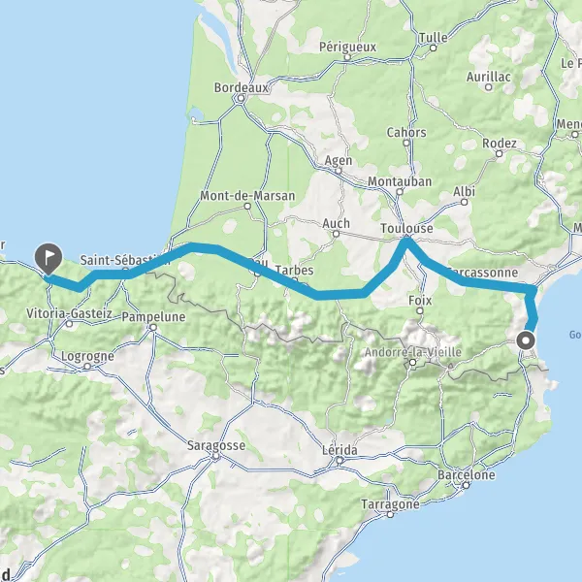Click the Mont-de-Marsan label

(x=247, y=196)
